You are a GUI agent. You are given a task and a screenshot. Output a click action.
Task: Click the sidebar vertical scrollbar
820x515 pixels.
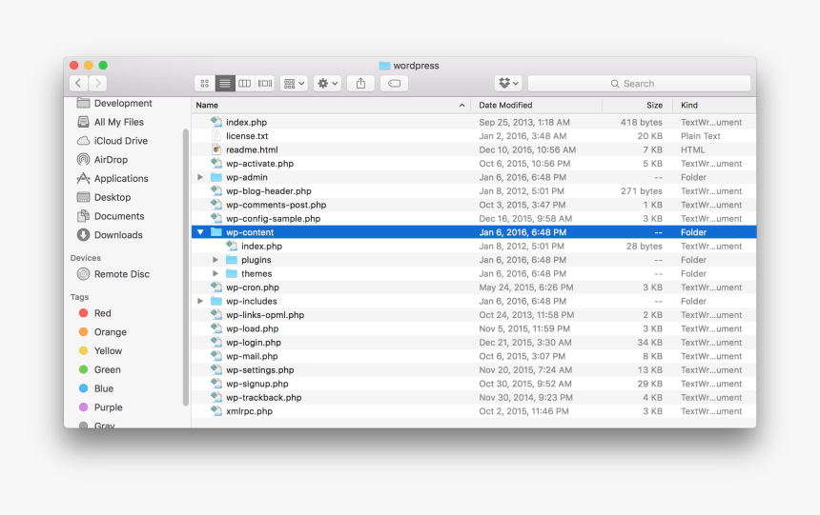(x=186, y=267)
